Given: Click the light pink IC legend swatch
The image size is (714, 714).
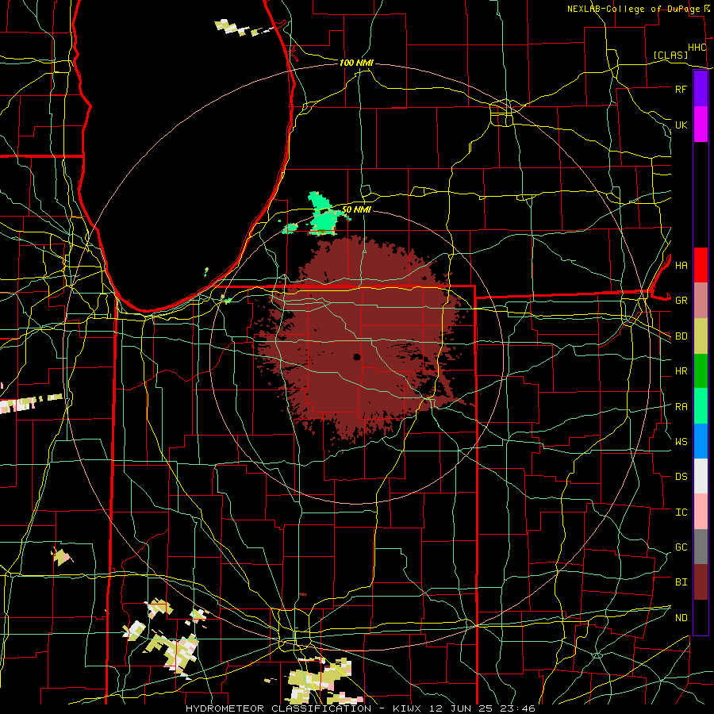Looking at the screenshot, I should (x=701, y=512).
